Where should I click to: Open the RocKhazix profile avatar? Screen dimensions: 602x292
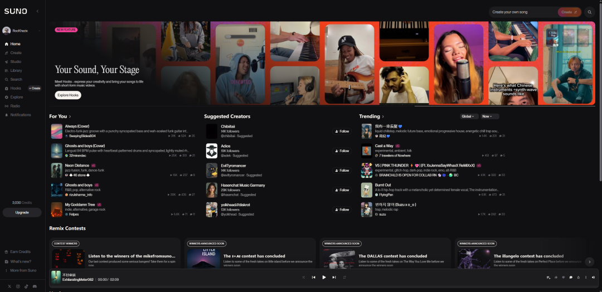pyautogui.click(x=6, y=31)
